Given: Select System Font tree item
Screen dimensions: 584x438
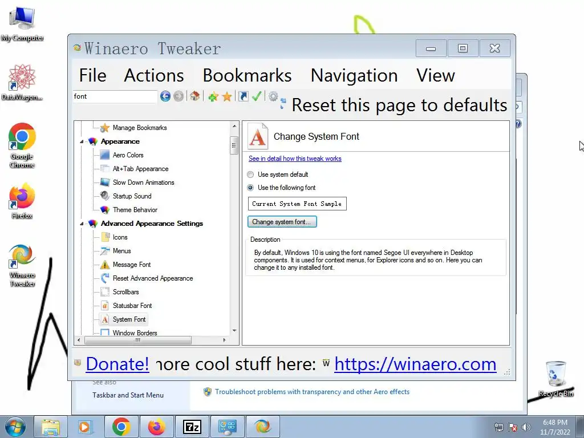Looking at the screenshot, I should (129, 319).
